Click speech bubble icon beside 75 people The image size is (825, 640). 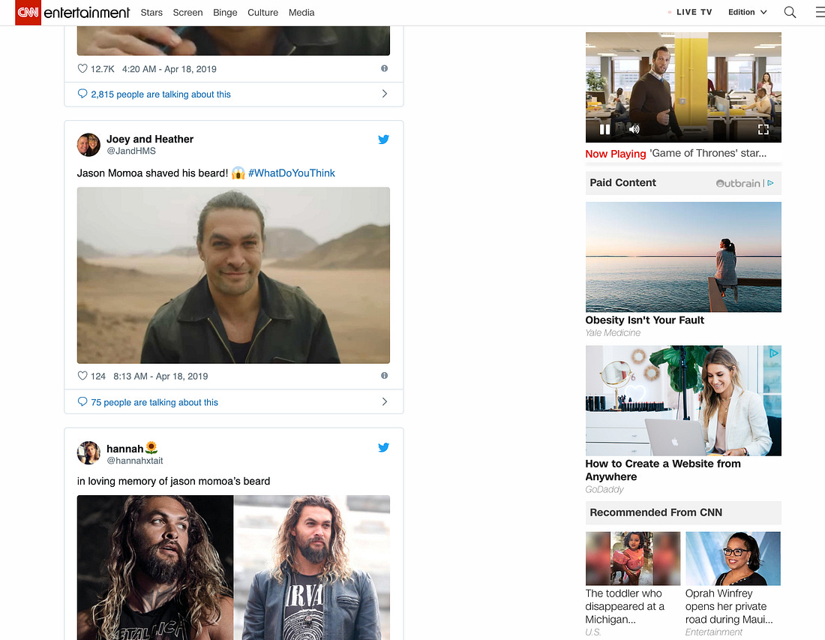click(82, 401)
